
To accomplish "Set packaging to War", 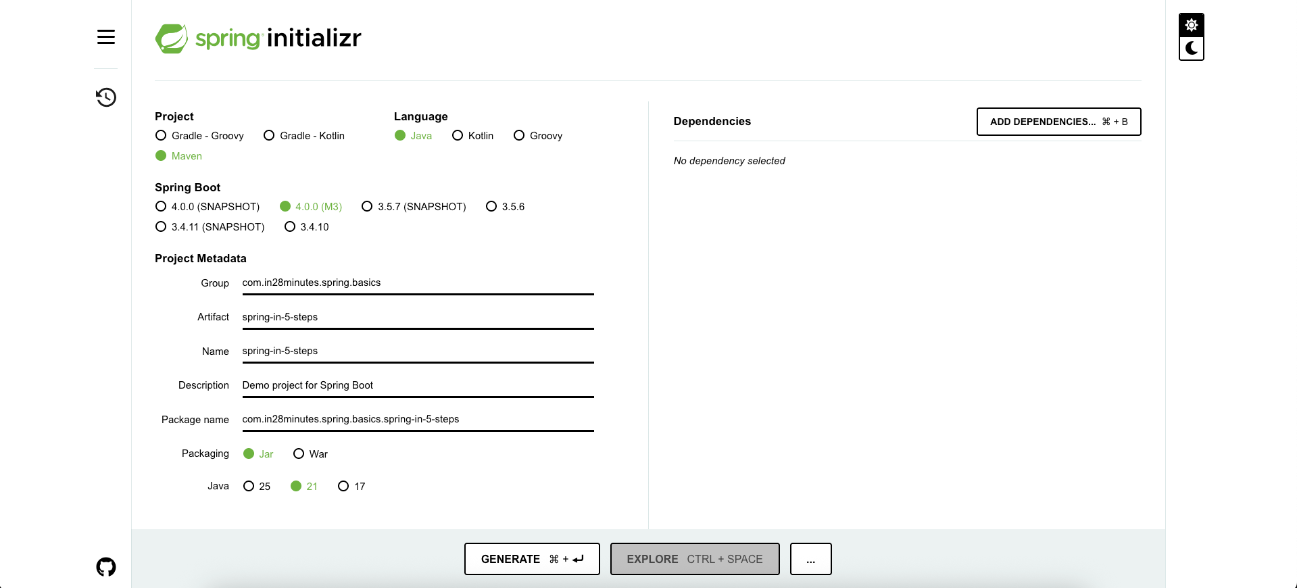I will tap(310, 454).
